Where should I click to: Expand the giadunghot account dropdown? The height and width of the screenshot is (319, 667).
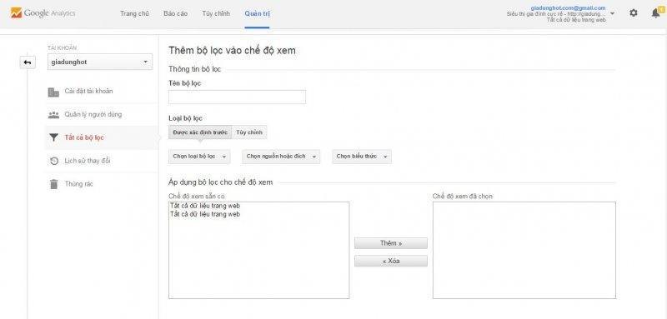(100, 62)
